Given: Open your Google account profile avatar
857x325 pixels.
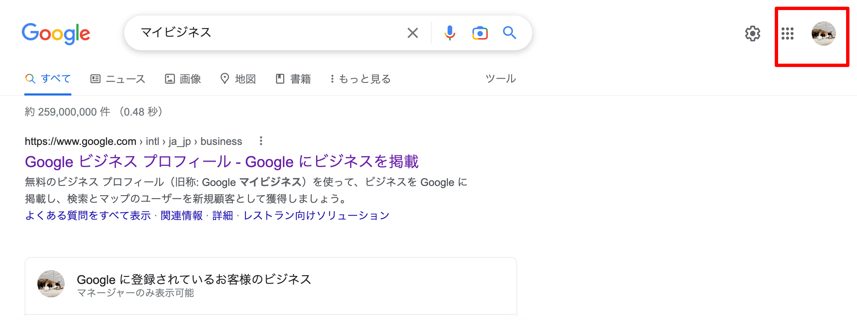Looking at the screenshot, I should (x=823, y=34).
